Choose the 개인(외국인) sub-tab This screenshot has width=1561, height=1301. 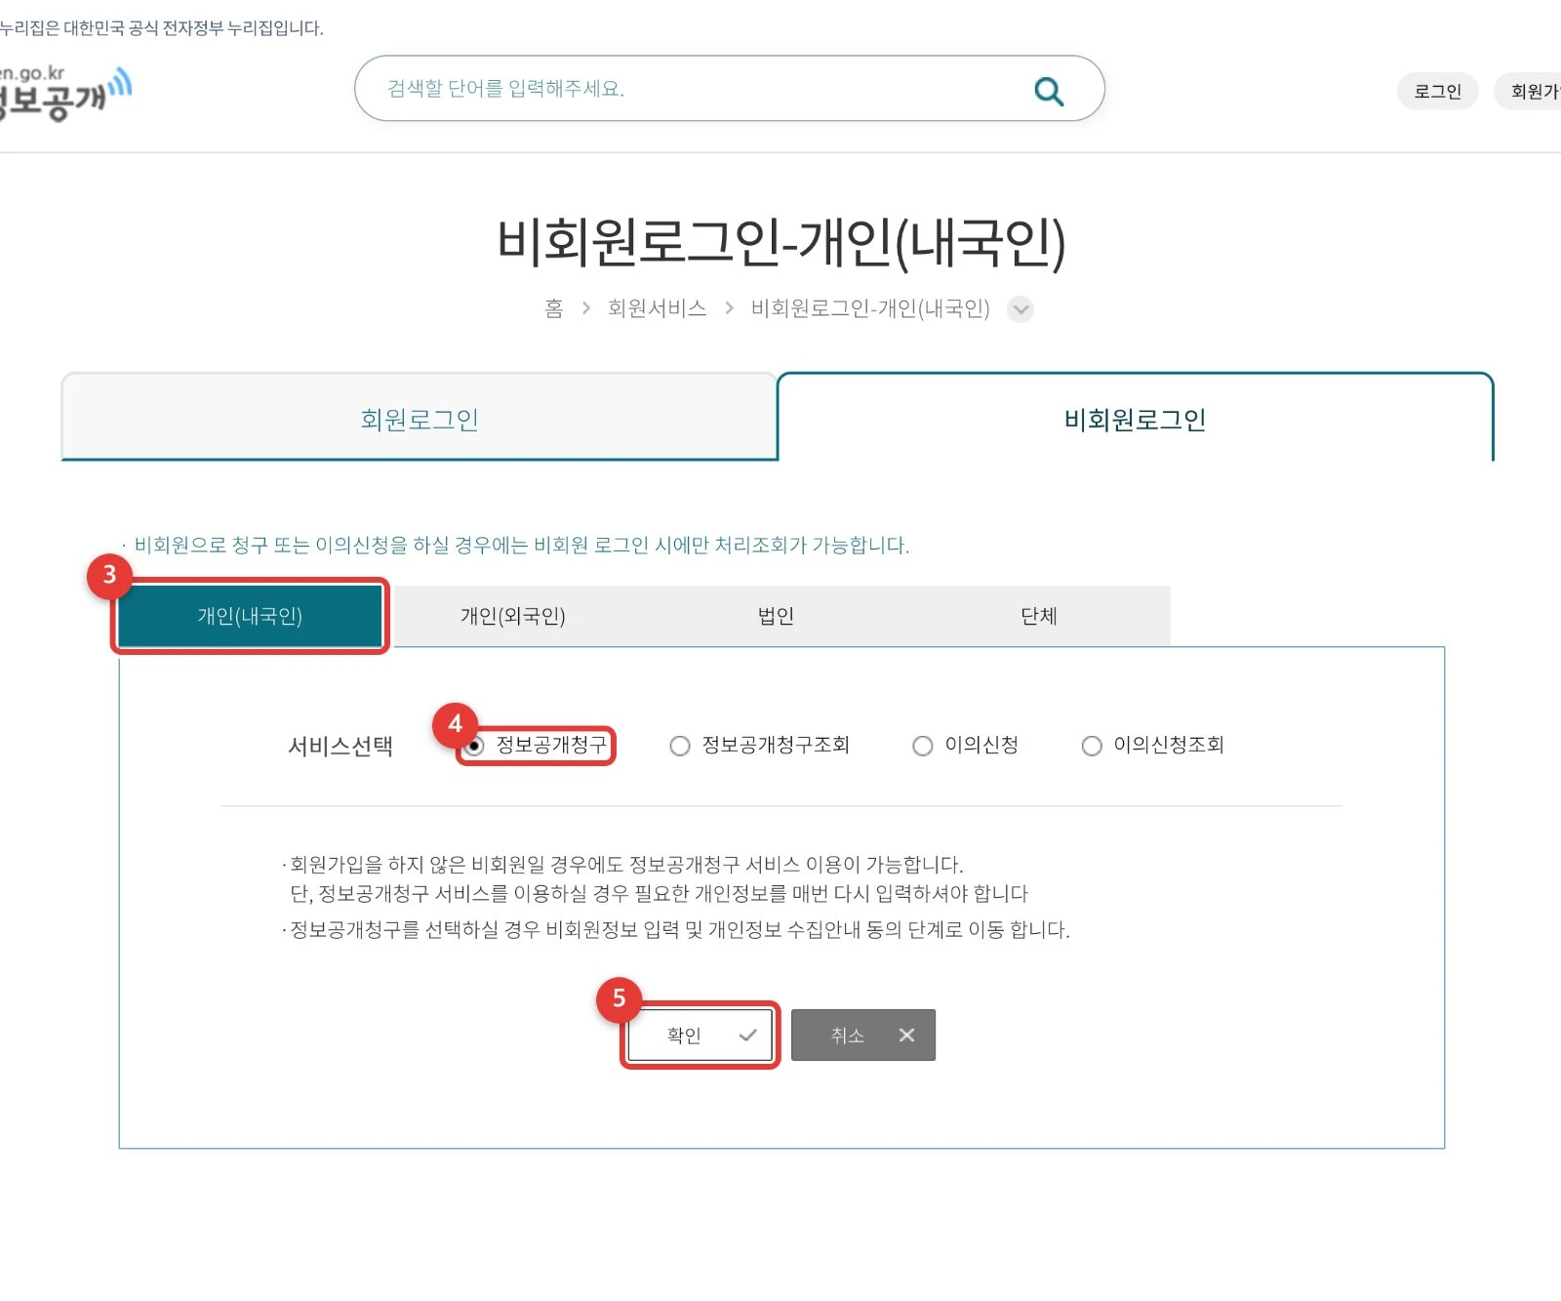[x=513, y=616]
